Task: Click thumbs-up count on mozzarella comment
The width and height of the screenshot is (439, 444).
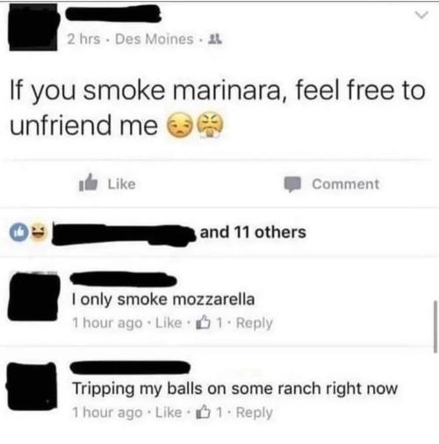Action: (x=210, y=323)
